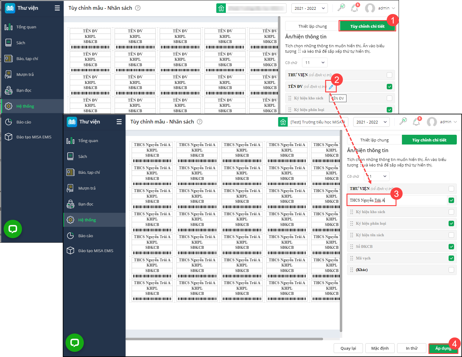Switch to Thiết lập chung tab in back window
The width and height of the screenshot is (462, 357).
pos(312,26)
